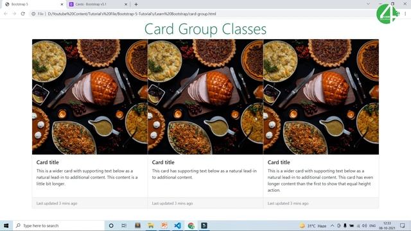Open Task View on the taskbar
Image resolution: width=411 pixels, height=231 pixels.
(124, 225)
